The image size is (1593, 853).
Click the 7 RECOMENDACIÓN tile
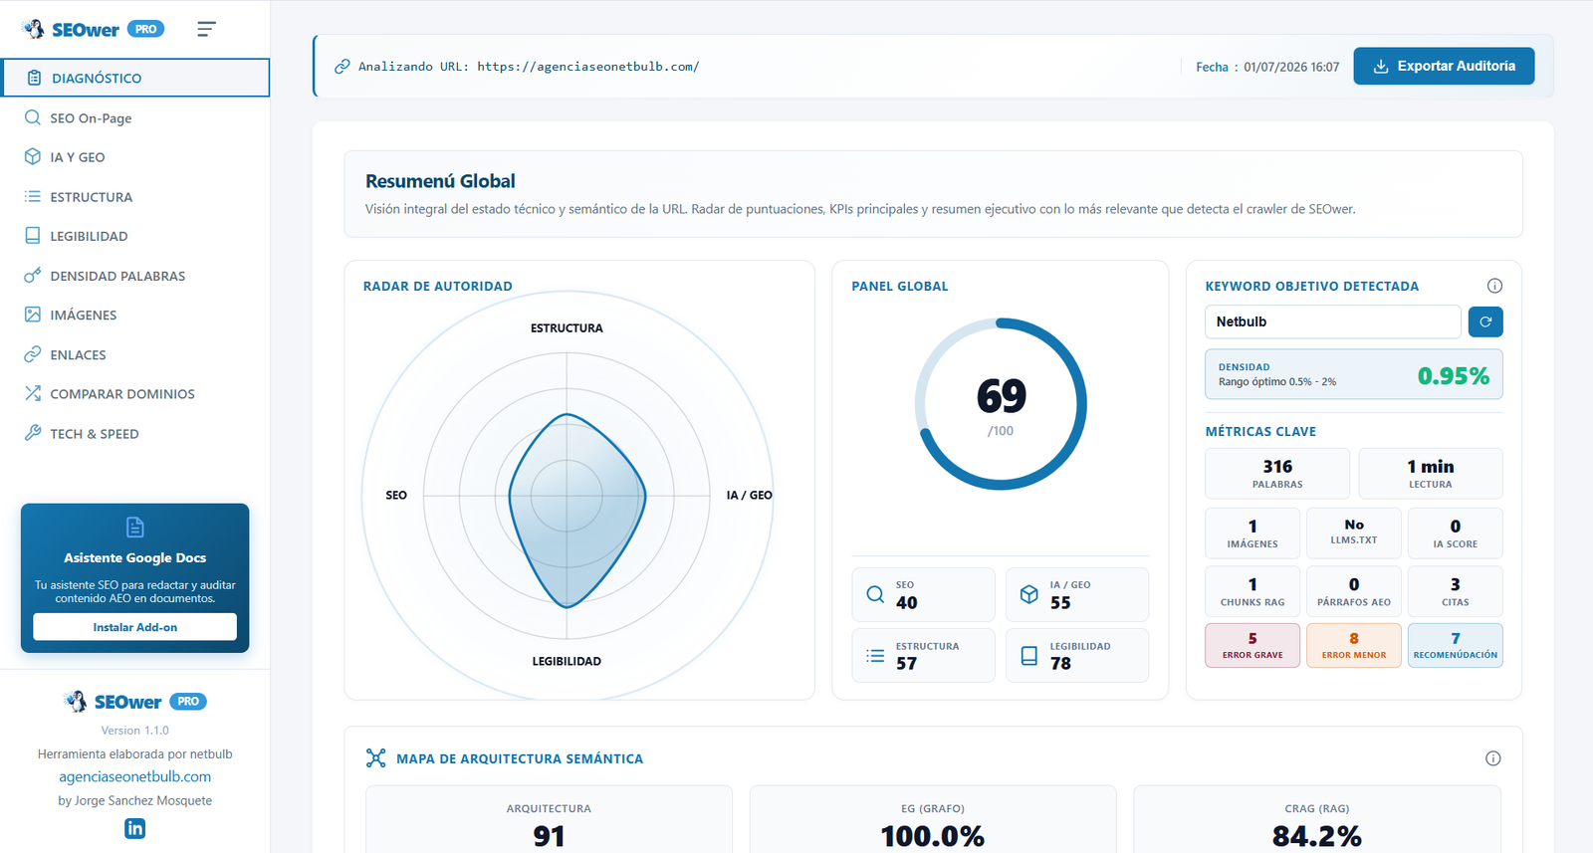tap(1456, 645)
